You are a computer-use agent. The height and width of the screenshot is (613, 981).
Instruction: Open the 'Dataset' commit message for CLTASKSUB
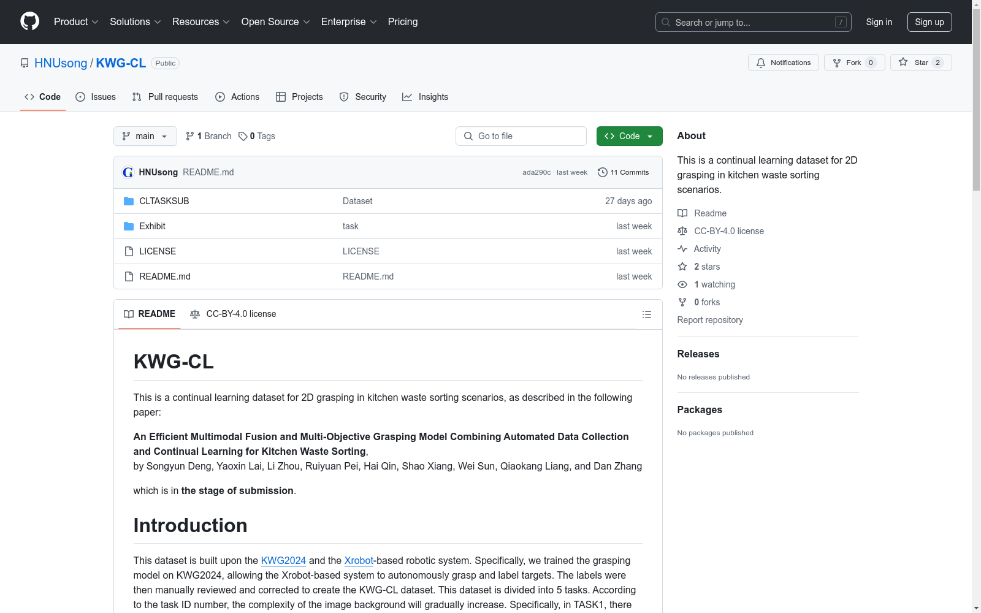[357, 201]
